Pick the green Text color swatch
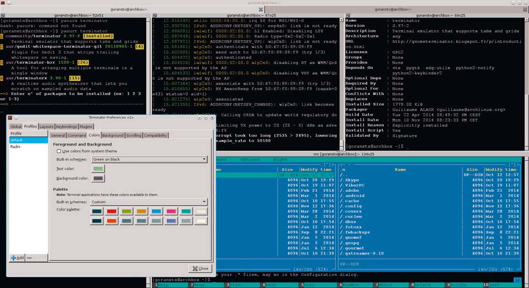This screenshot has width=529, height=288. tap(98, 169)
